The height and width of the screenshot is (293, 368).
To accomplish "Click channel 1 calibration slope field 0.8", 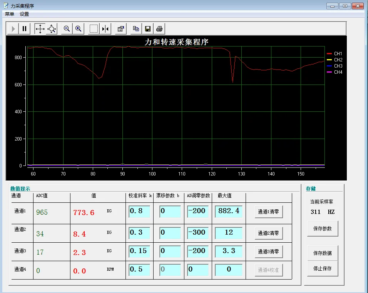I will 139,211.
